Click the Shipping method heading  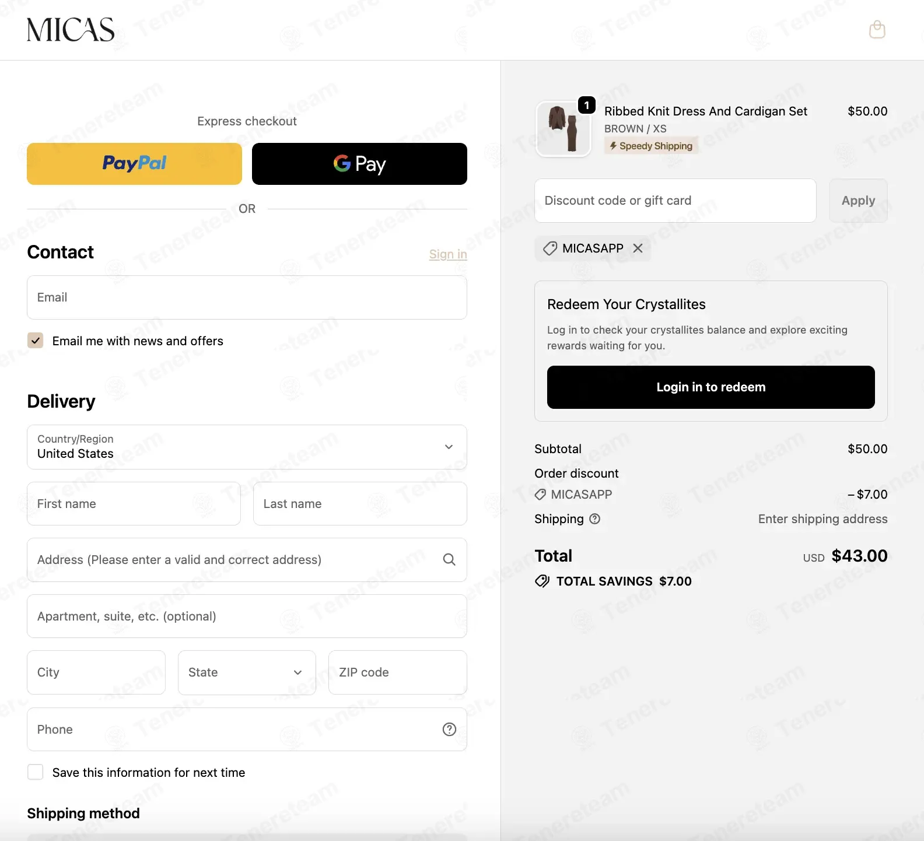pyautogui.click(x=83, y=814)
